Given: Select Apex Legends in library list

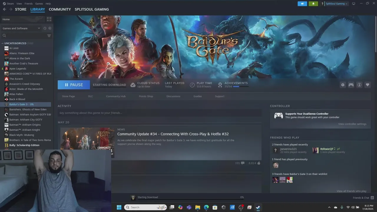Looking at the screenshot, I should click(x=18, y=69).
